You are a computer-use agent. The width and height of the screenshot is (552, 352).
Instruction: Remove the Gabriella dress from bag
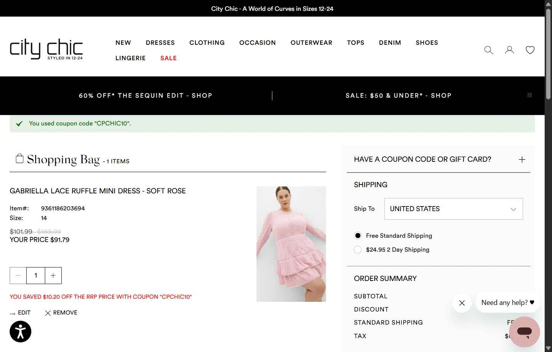61,313
